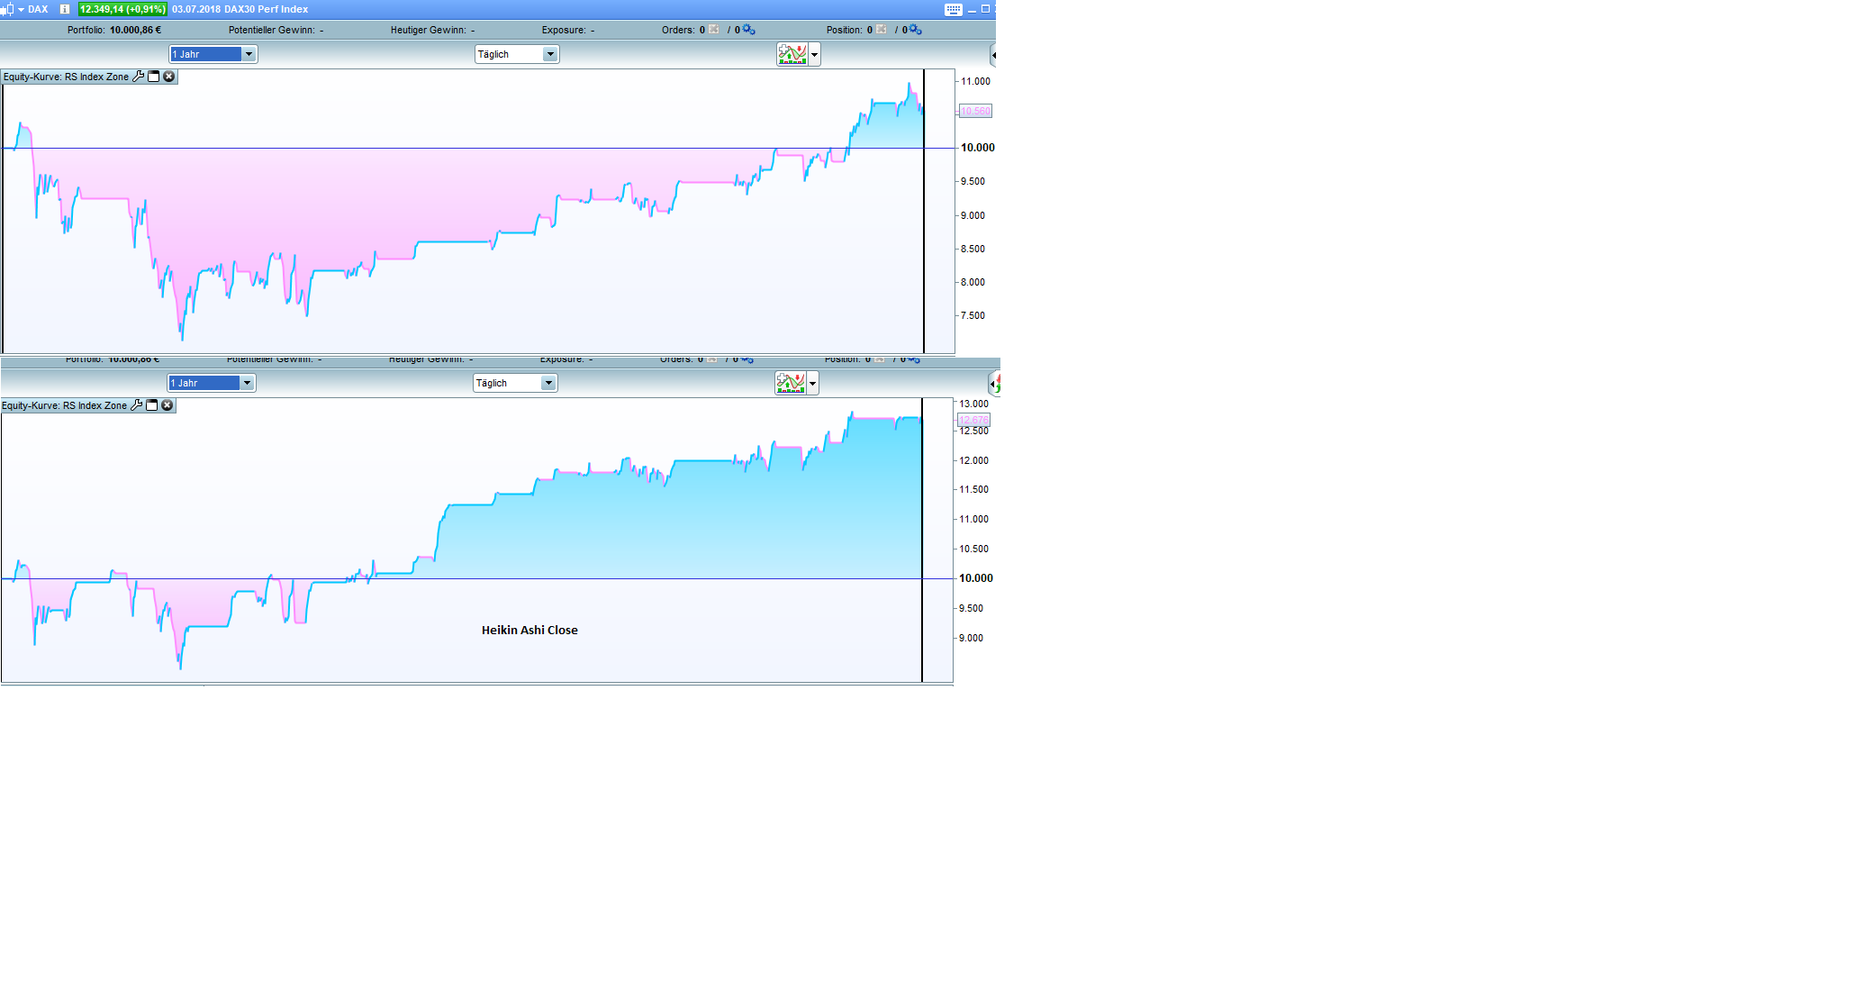The width and height of the screenshot is (1855, 990).
Task: Open the on-screen keyboard icon in title bar
Action: [953, 9]
